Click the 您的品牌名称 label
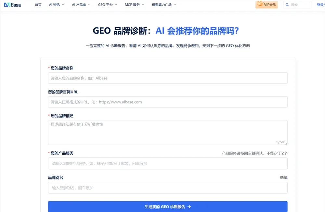The height and width of the screenshot is (212, 325). click(x=62, y=68)
